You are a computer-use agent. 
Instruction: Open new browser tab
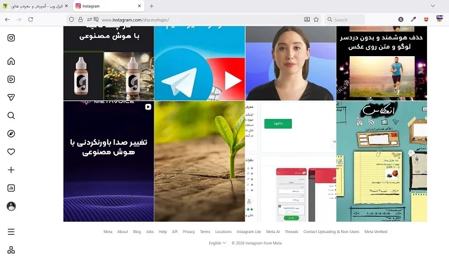152,6
